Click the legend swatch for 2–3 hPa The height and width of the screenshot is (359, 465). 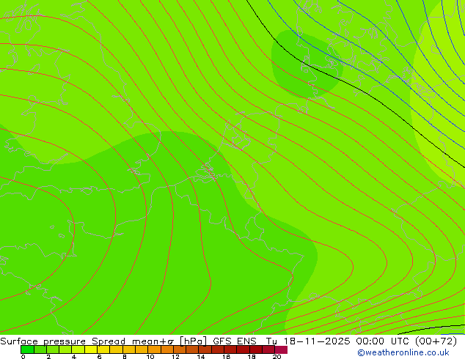tap(53, 349)
